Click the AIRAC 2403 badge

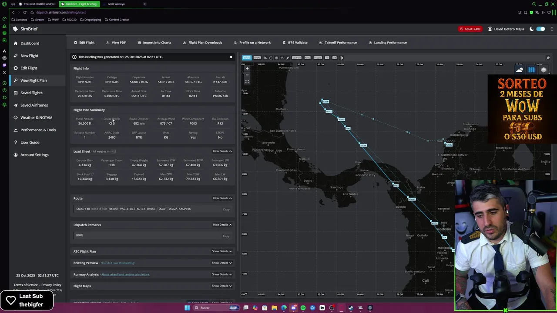[x=470, y=29]
